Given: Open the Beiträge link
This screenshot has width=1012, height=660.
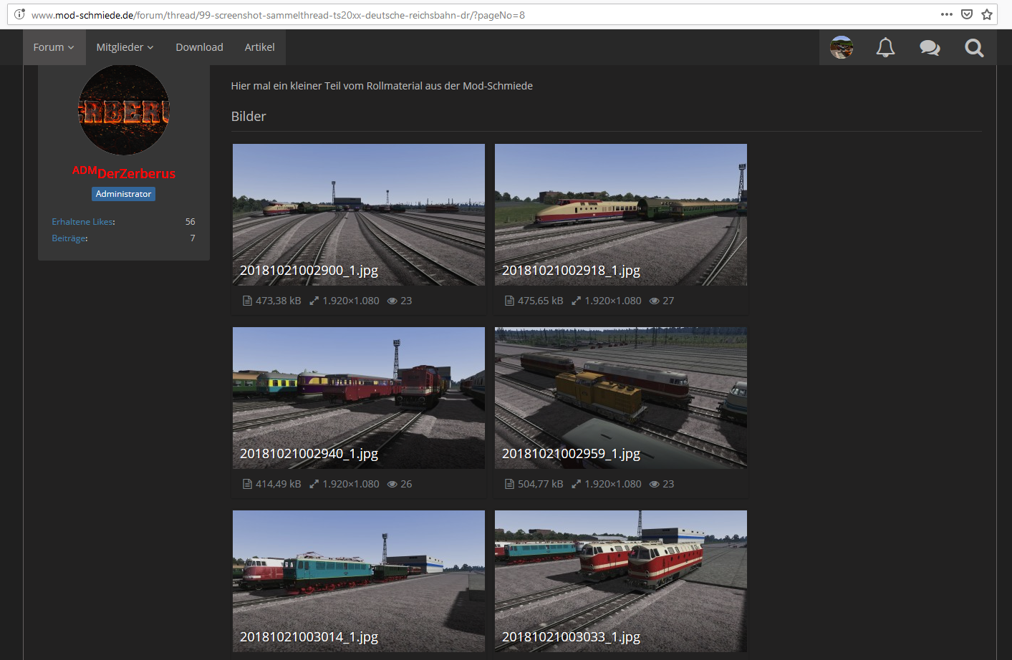Looking at the screenshot, I should point(69,238).
